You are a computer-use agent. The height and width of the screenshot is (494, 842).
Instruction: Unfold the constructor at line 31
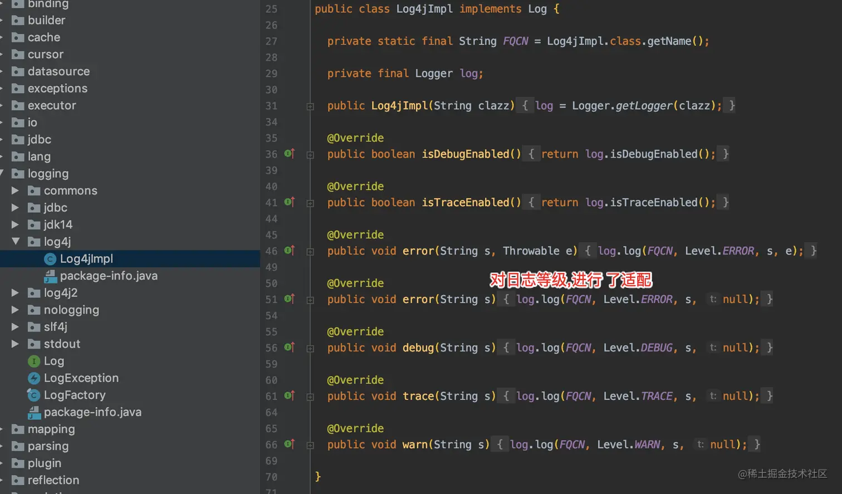click(310, 106)
